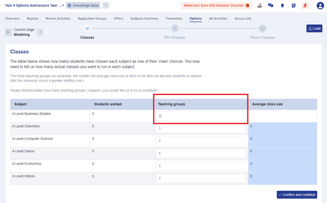Screen dimensions: 327x203
Task: Open the Group Link tab
Action: [243, 19]
